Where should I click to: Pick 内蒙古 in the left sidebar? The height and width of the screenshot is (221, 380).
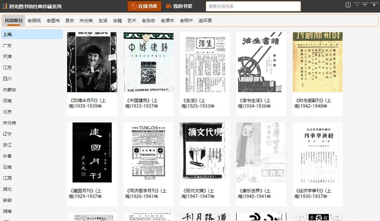click(10, 90)
